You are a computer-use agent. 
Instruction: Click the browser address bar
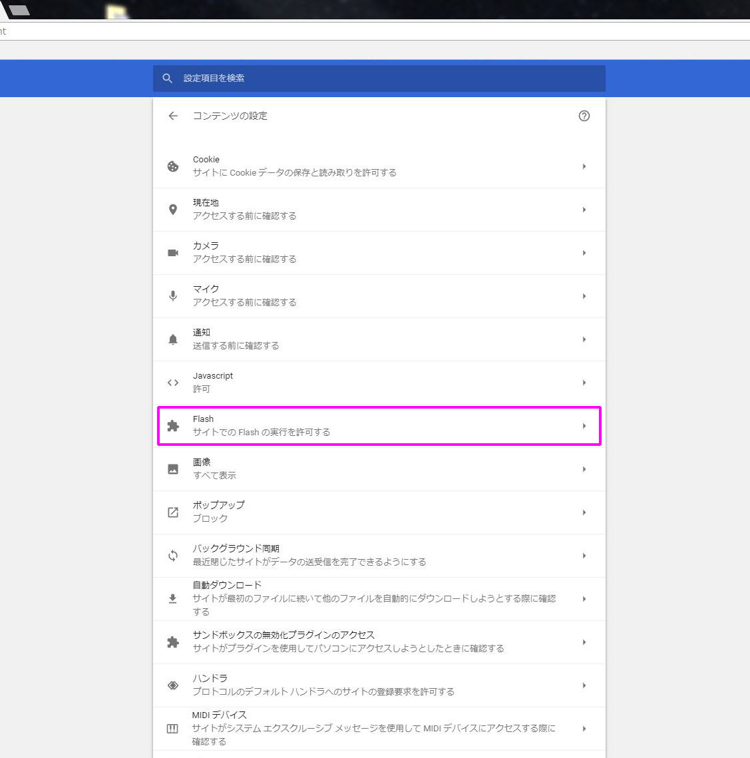pos(375,31)
